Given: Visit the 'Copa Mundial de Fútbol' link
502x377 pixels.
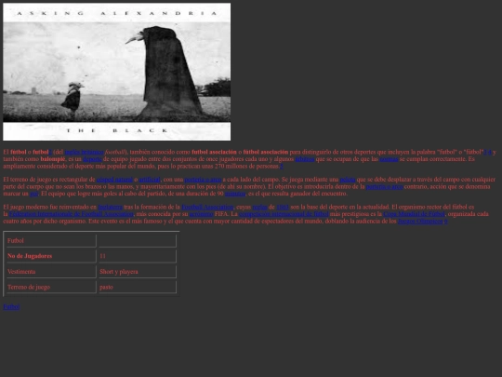Looking at the screenshot, I should [414, 214].
